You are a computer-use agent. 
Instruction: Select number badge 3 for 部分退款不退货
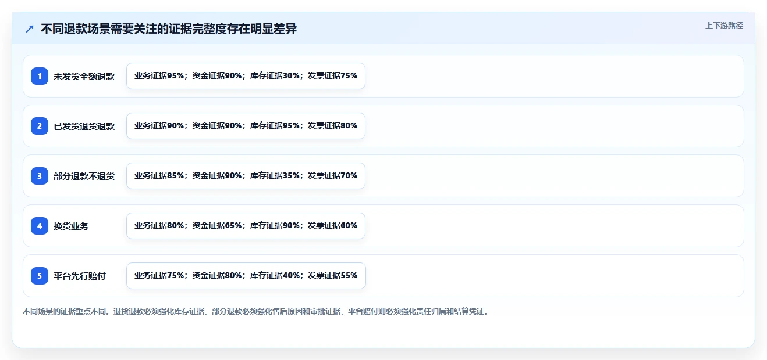pos(40,176)
